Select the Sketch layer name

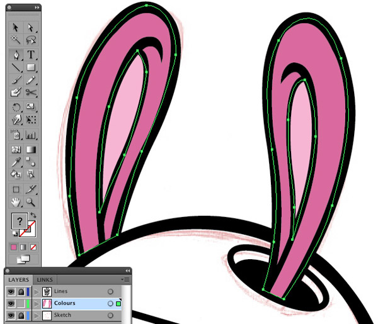(x=62, y=315)
